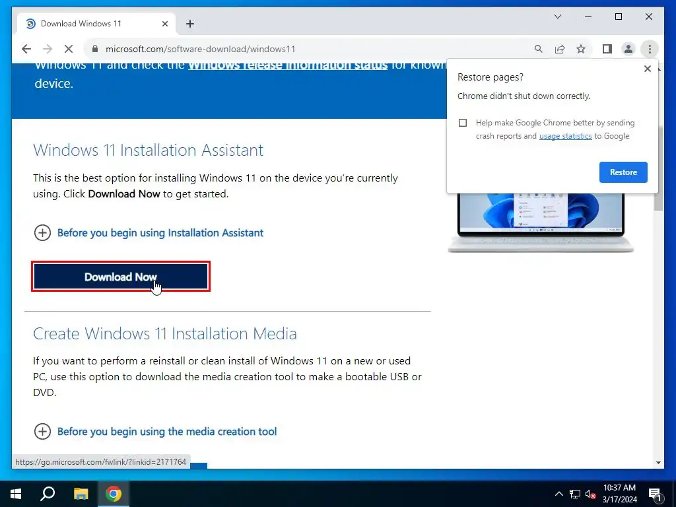Image resolution: width=676 pixels, height=507 pixels.
Task: Open the Windows Start menu
Action: 16,494
